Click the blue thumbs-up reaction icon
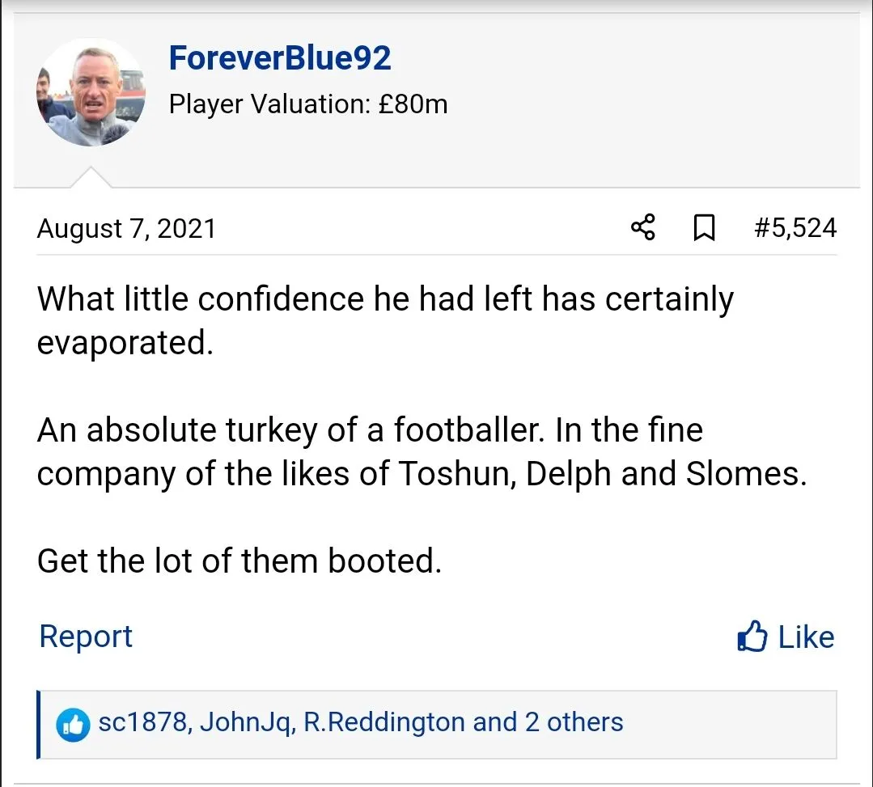Viewport: 873px width, 787px height. tap(73, 723)
